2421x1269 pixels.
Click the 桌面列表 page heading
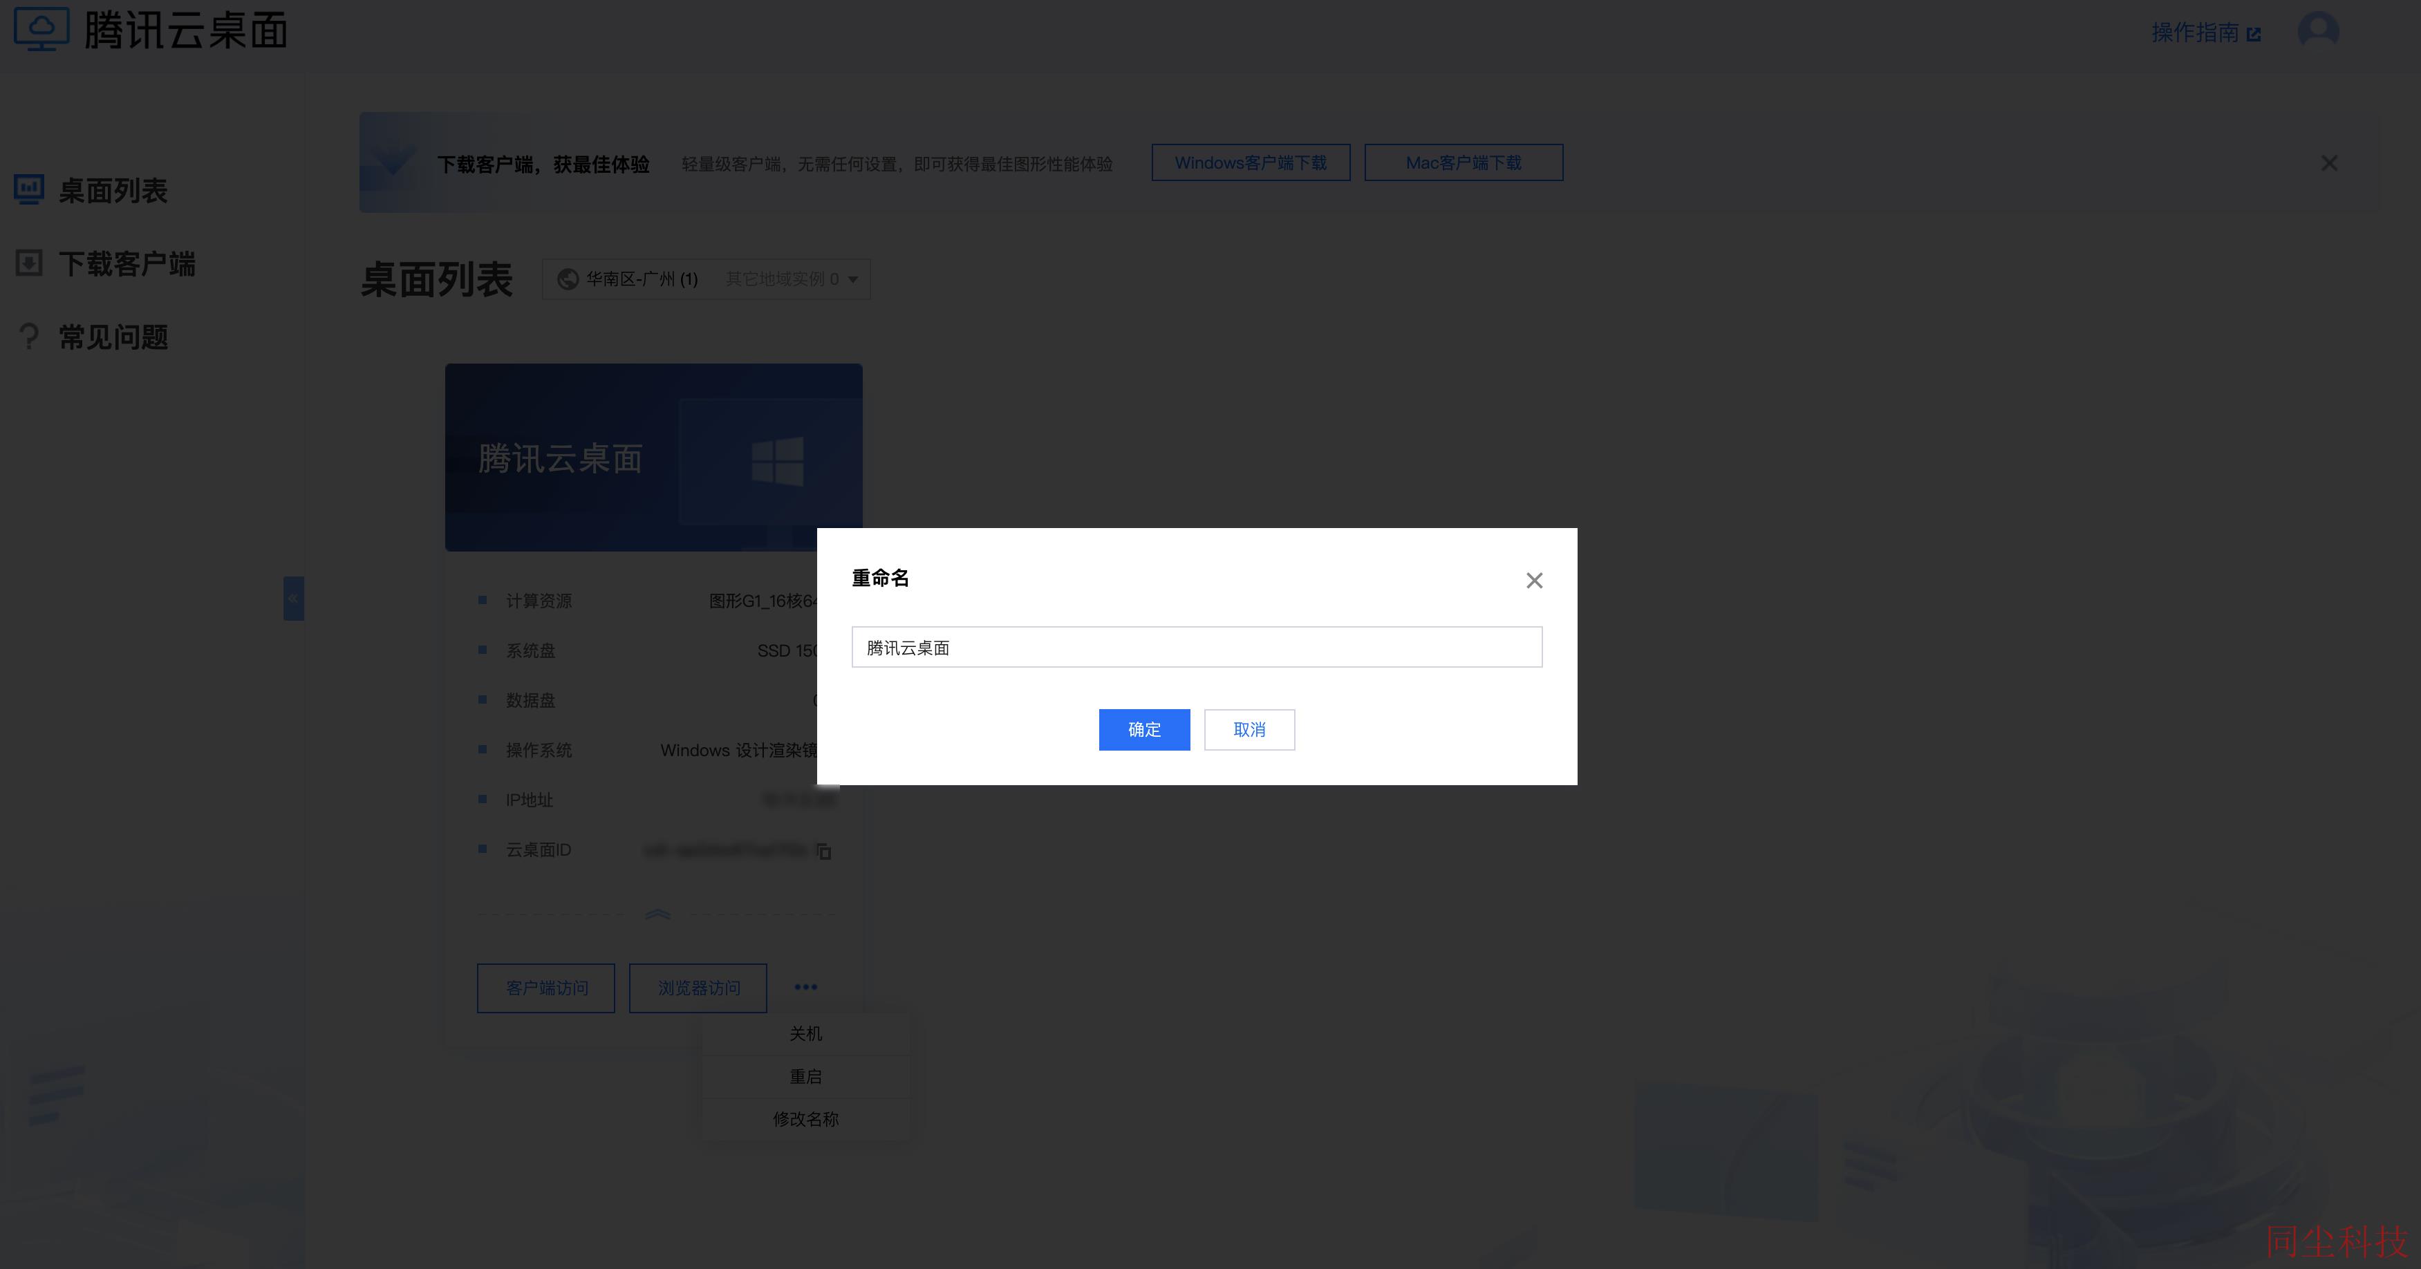pyautogui.click(x=437, y=280)
